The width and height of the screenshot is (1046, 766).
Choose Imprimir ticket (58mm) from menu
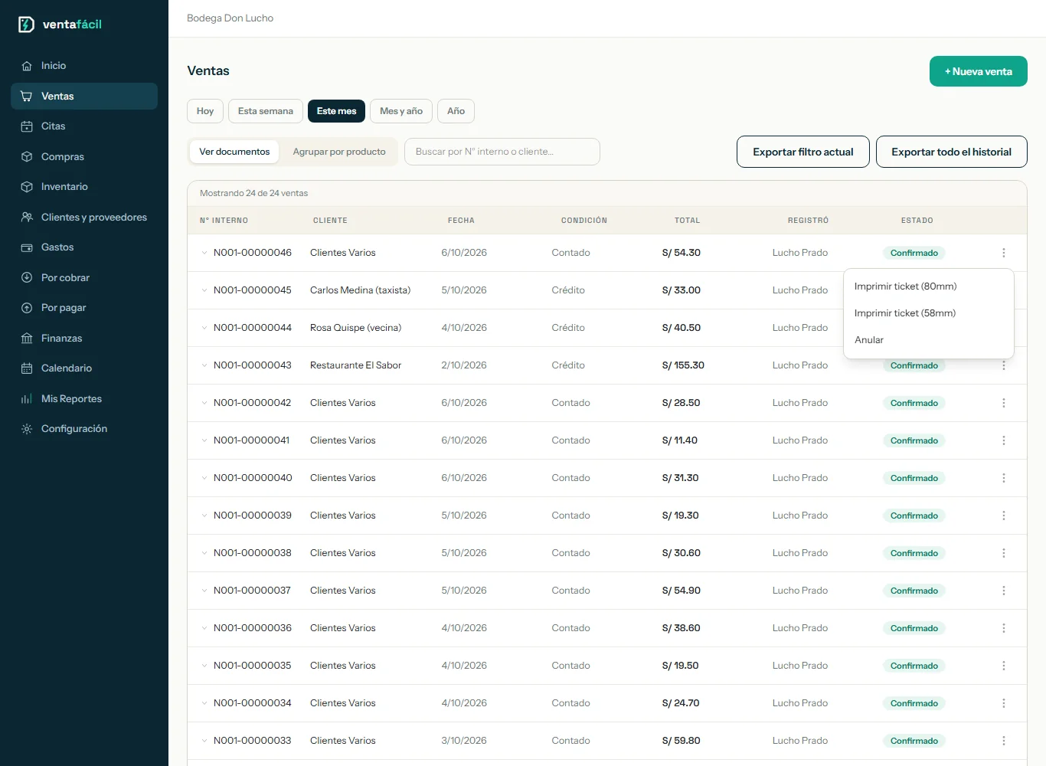[x=929, y=313]
